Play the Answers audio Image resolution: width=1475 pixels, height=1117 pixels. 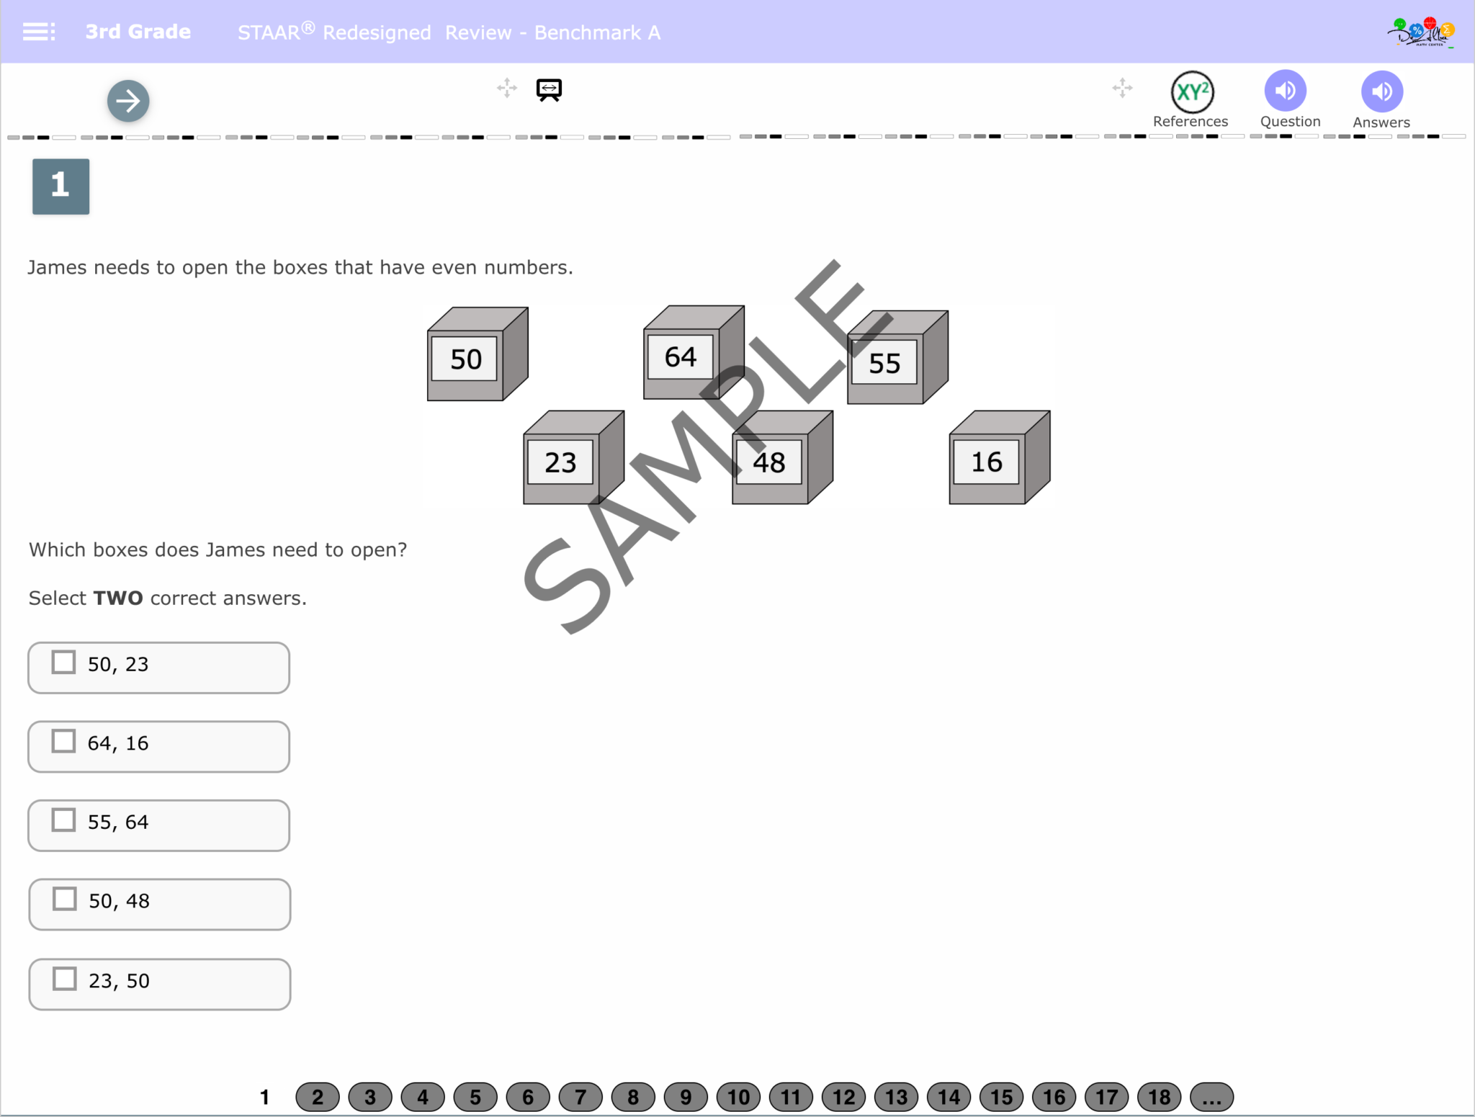1381,91
